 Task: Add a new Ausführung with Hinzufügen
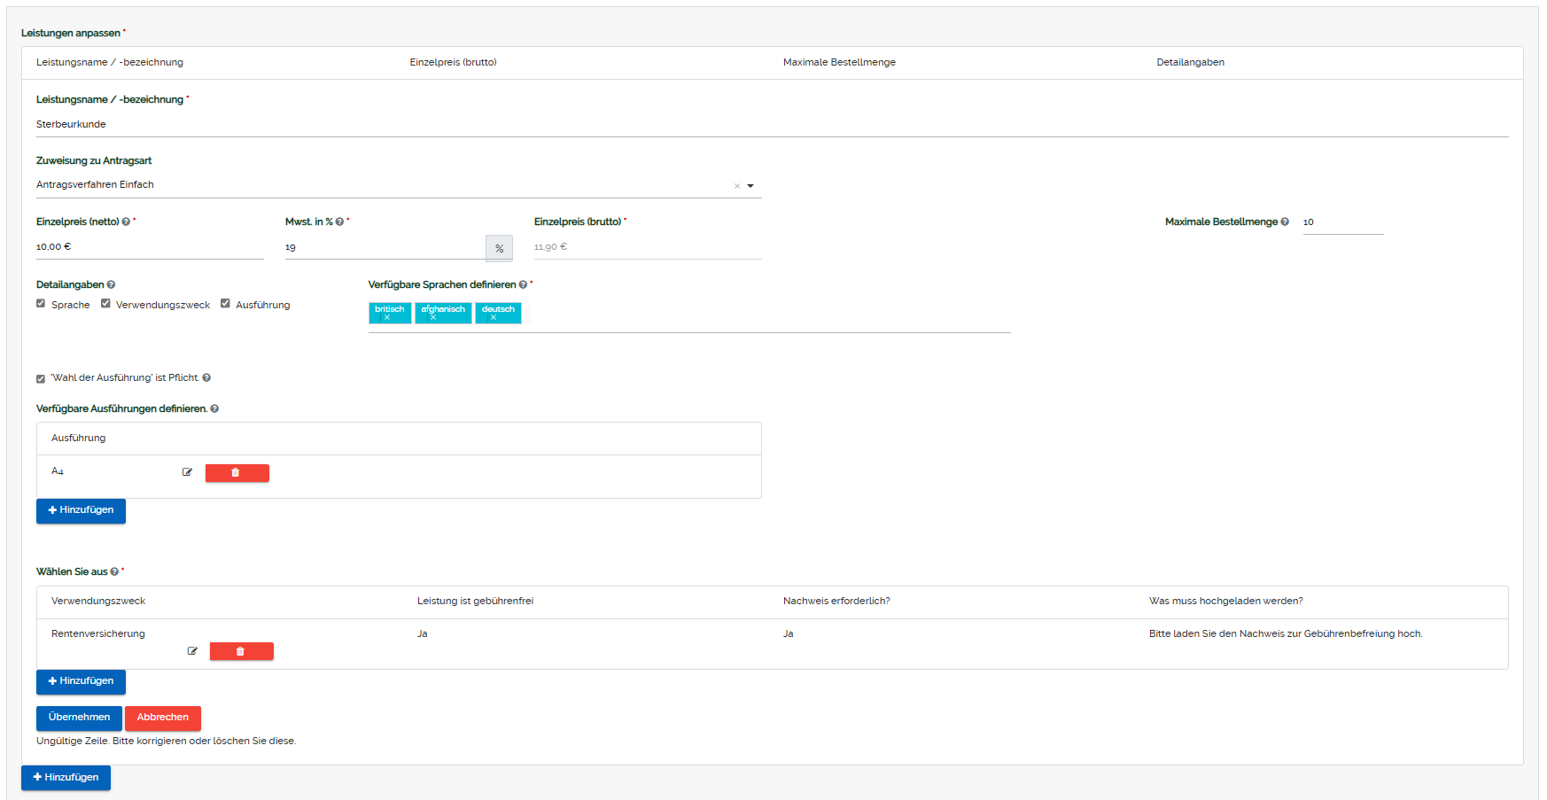point(81,510)
